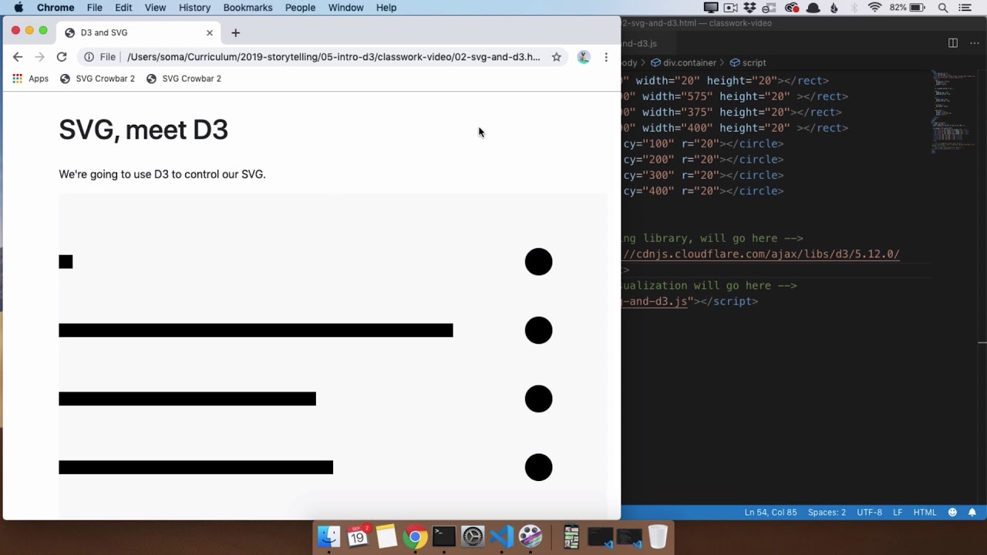Go forward in Chrome's navigation
The image size is (987, 555).
point(39,57)
